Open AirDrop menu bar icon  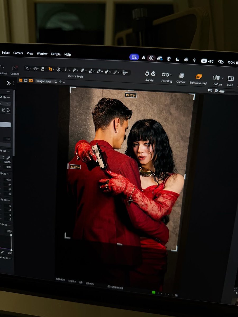click(x=186, y=60)
